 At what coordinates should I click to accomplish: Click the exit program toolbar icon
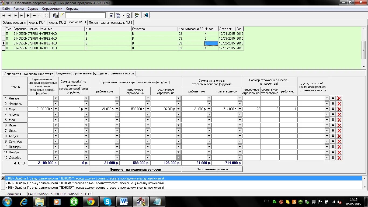click(x=146, y=15)
